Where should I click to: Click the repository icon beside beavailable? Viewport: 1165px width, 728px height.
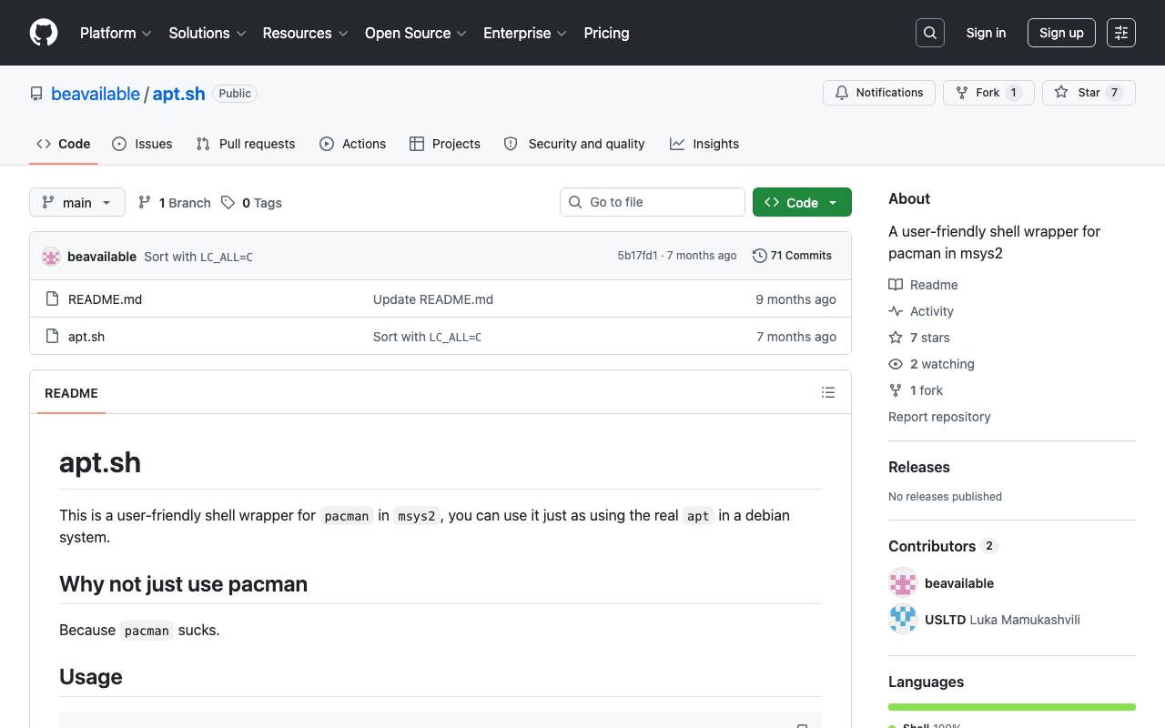click(x=36, y=94)
